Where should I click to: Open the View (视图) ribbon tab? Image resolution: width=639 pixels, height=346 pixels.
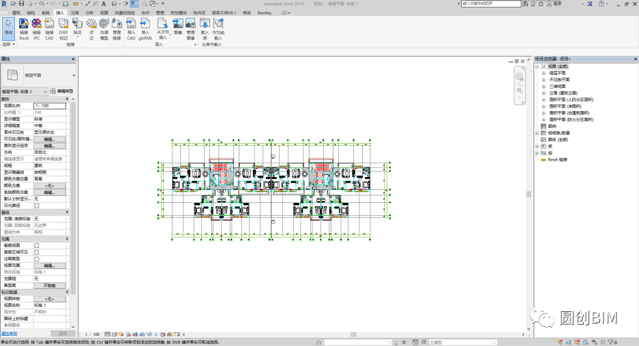[104, 13]
